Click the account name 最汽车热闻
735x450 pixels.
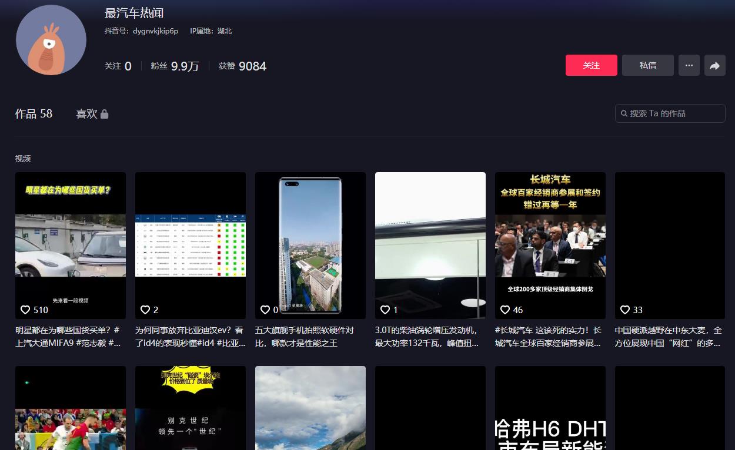click(x=134, y=13)
